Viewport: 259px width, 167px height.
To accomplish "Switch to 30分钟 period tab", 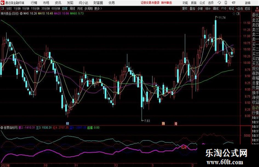I will pyautogui.click(x=45, y=9).
